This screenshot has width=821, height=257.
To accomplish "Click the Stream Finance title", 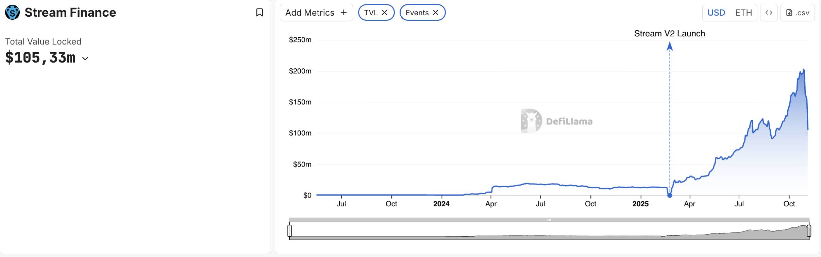I will (x=70, y=13).
